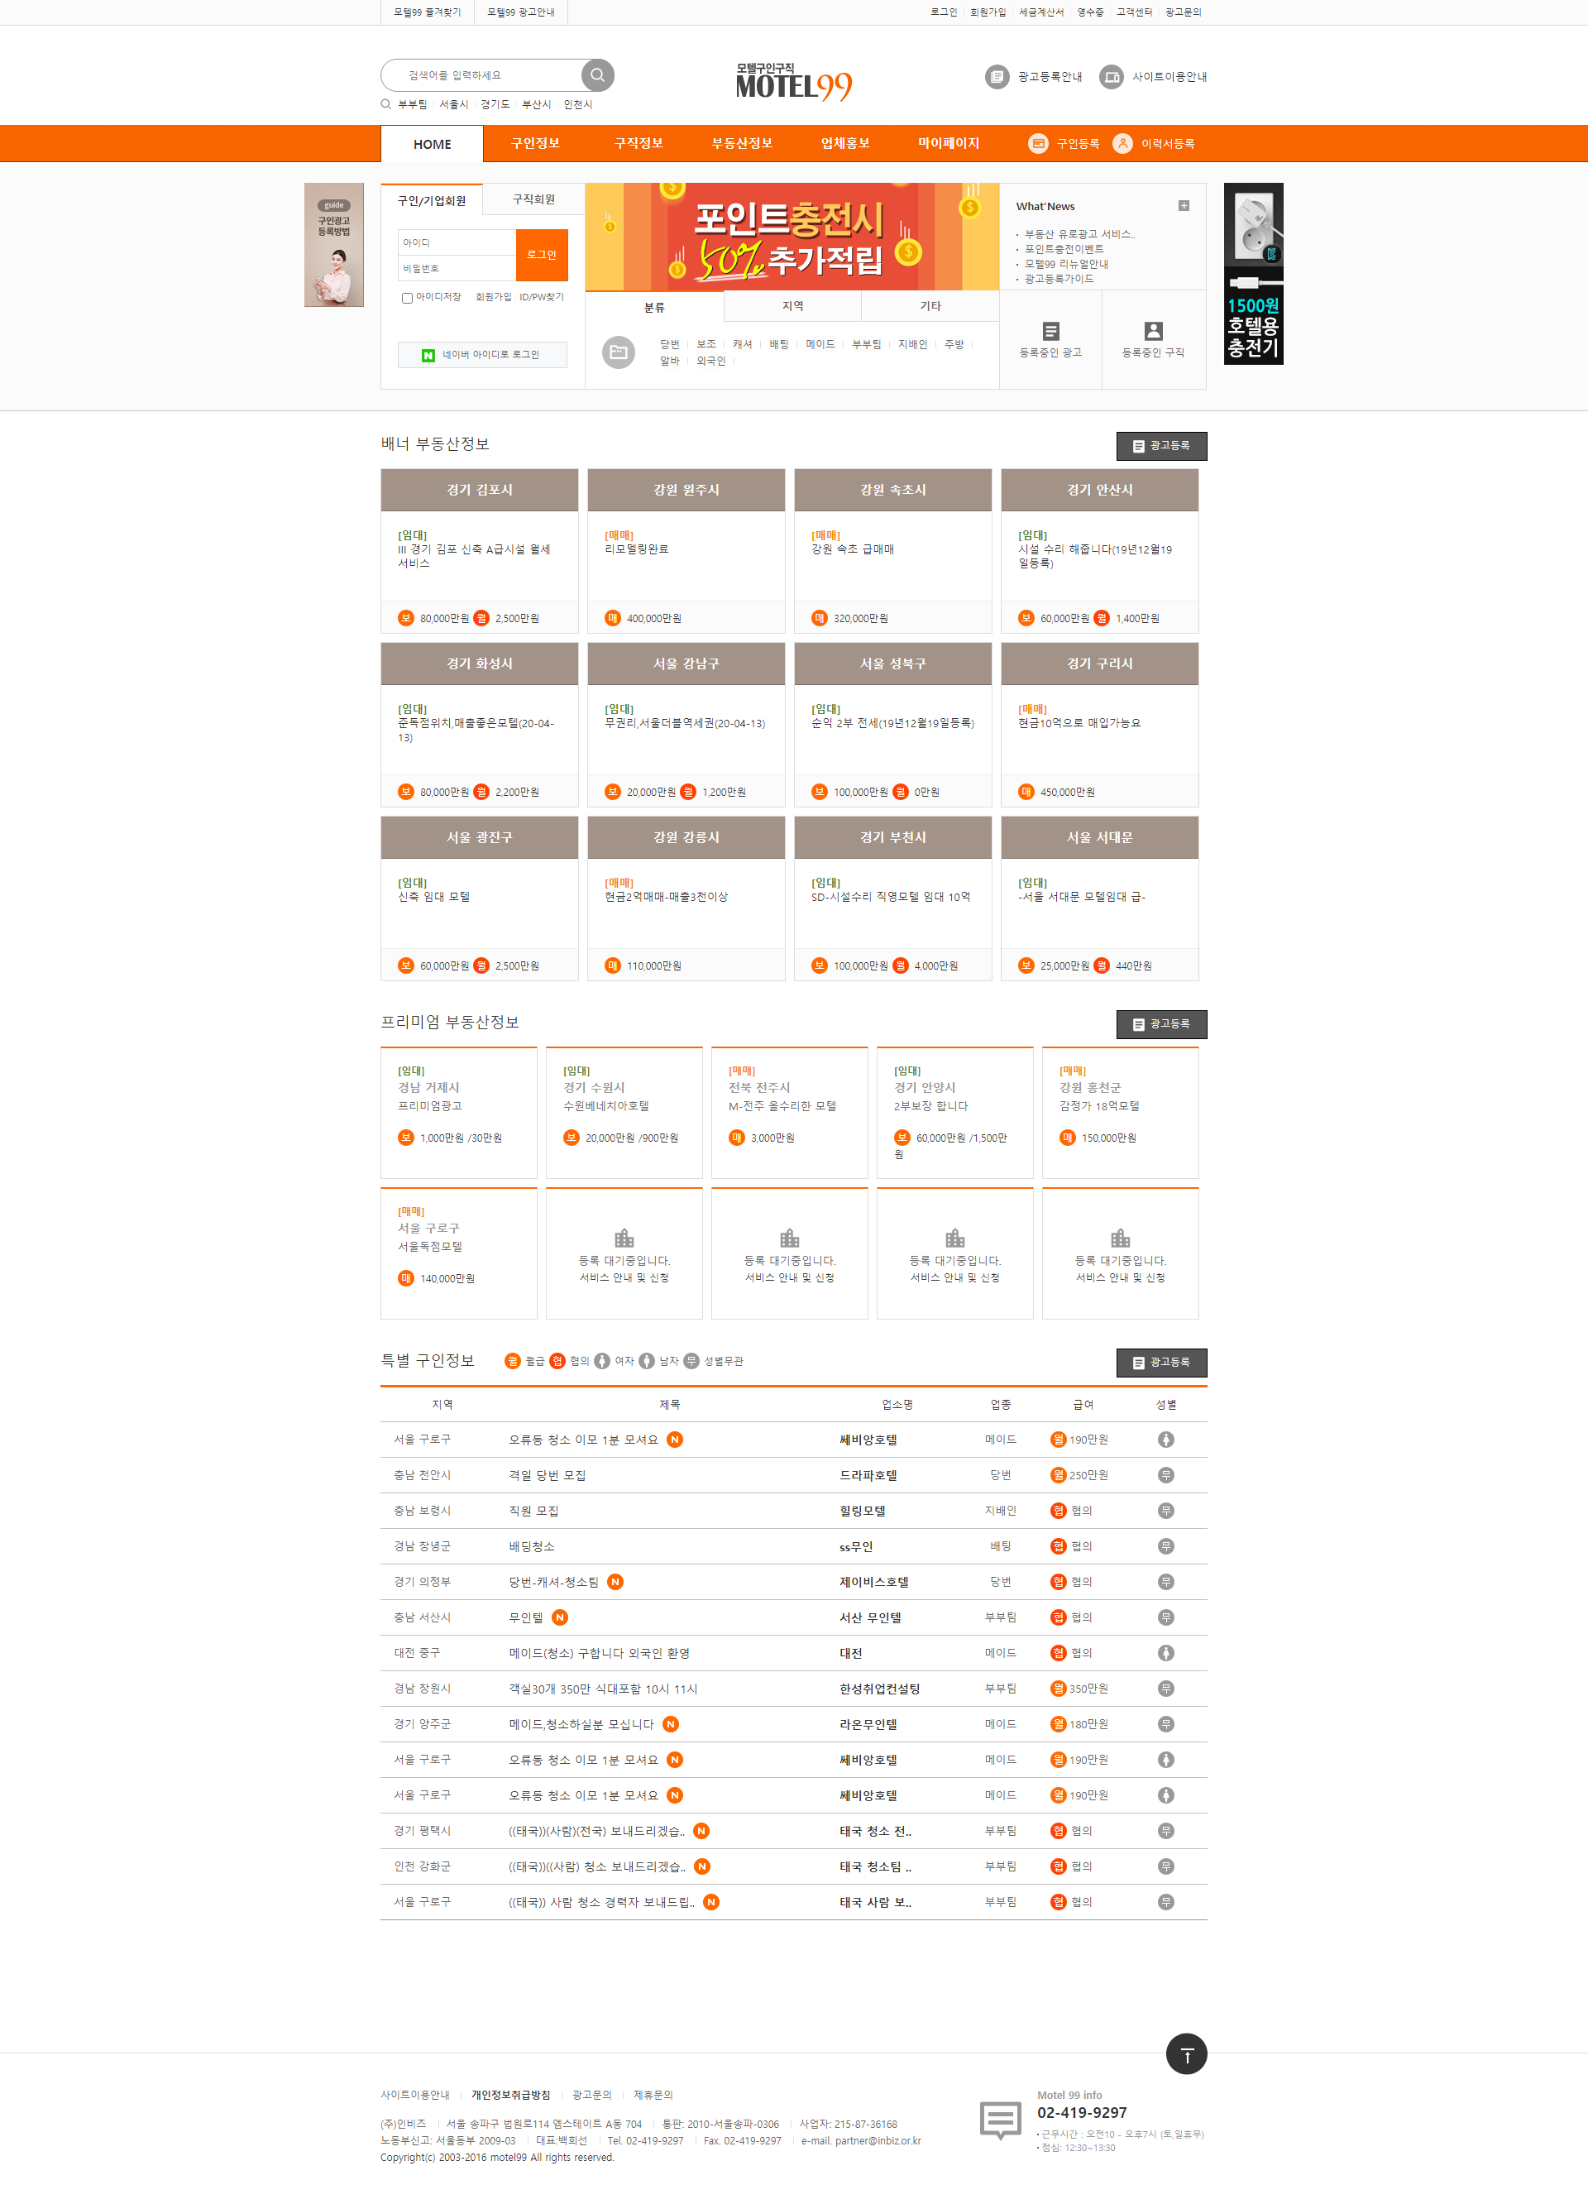
Task: Select 지역 category tab
Action: pyautogui.click(x=792, y=306)
